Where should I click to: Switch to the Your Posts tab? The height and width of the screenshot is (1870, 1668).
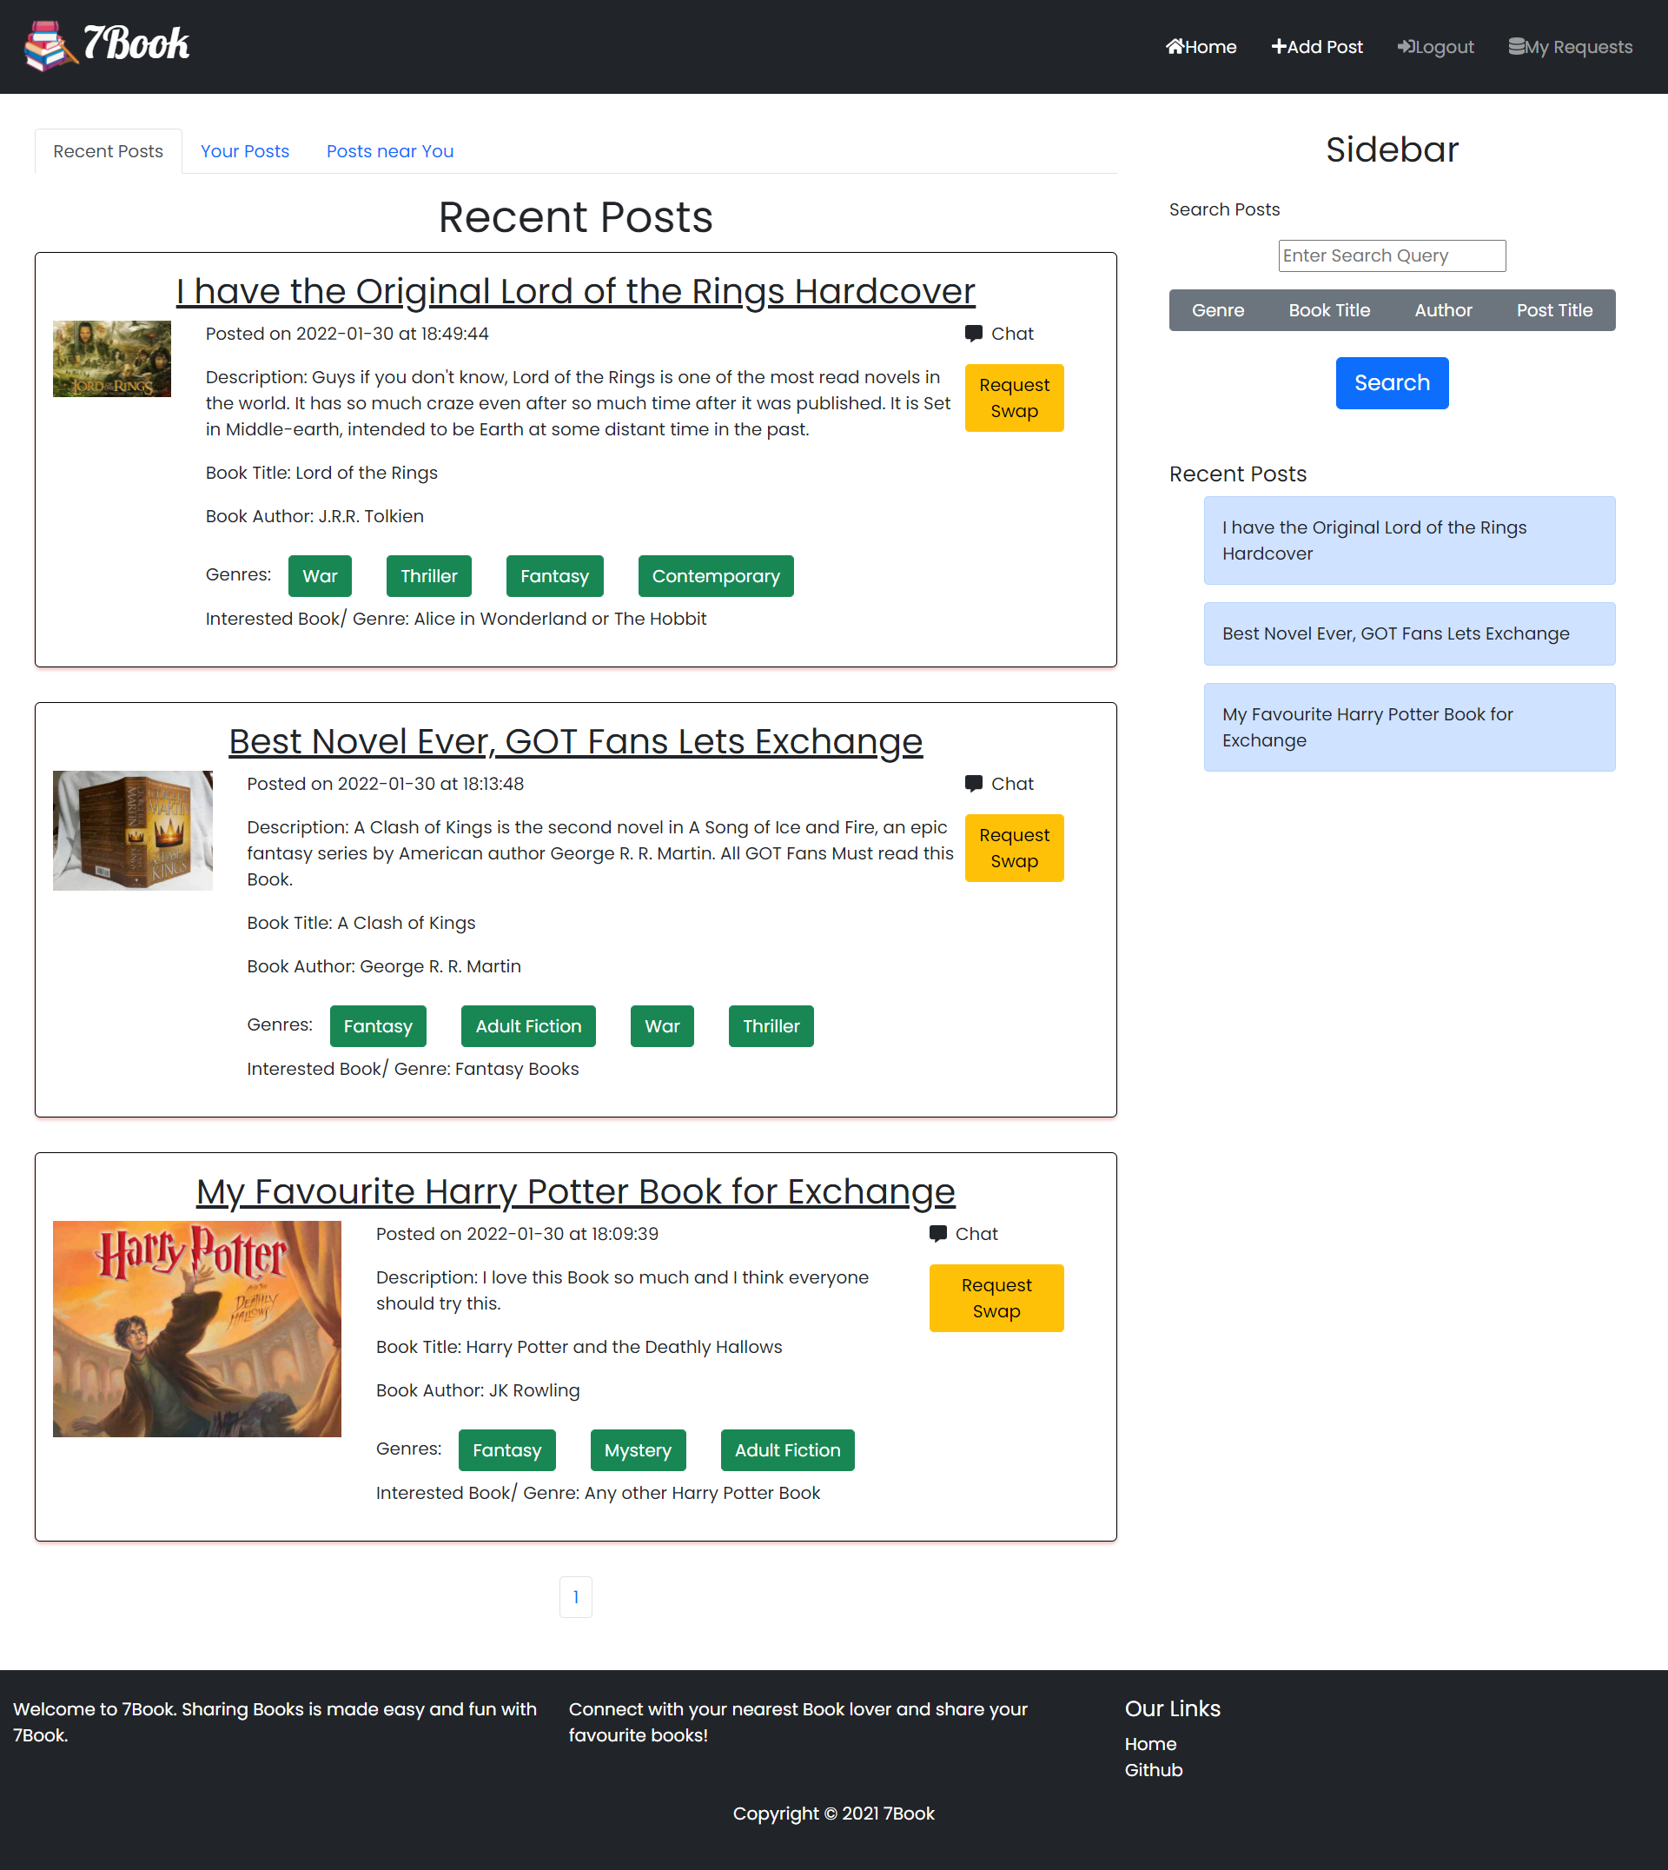tap(245, 151)
